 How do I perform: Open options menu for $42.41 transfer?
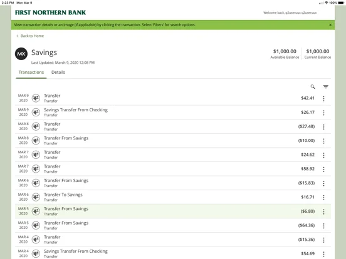click(x=323, y=98)
